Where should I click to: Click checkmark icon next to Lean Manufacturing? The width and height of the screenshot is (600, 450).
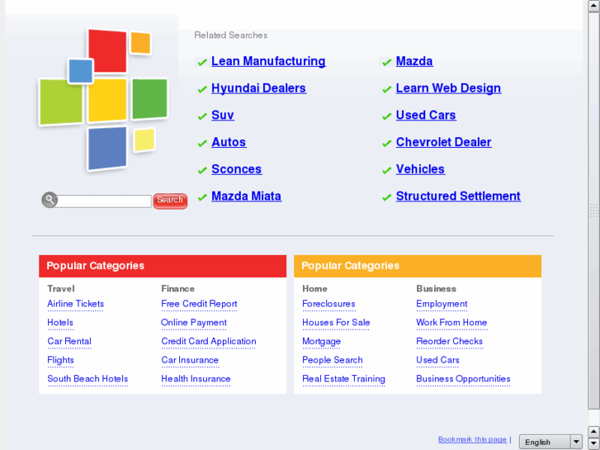(202, 62)
